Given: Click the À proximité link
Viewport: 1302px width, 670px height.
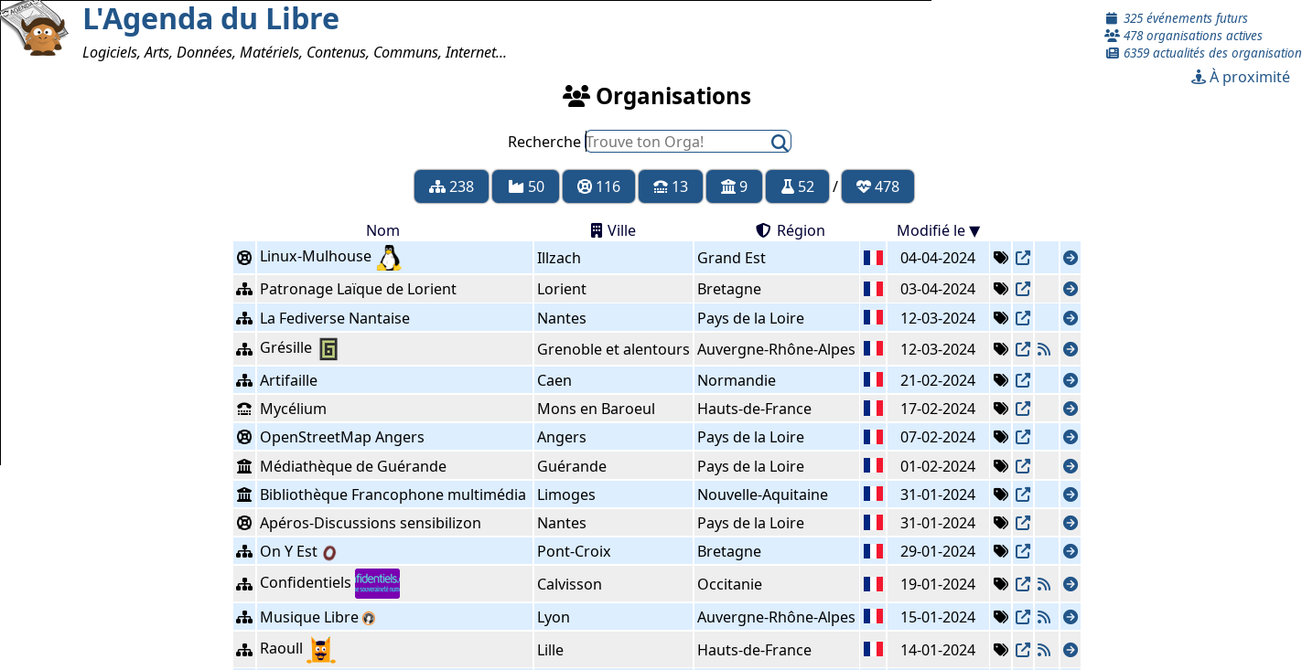Looking at the screenshot, I should tap(1241, 77).
